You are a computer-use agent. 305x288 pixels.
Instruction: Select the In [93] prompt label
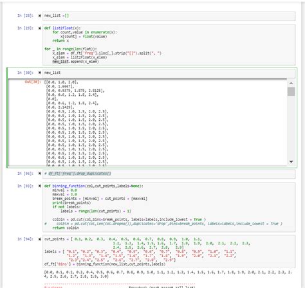(25, 186)
